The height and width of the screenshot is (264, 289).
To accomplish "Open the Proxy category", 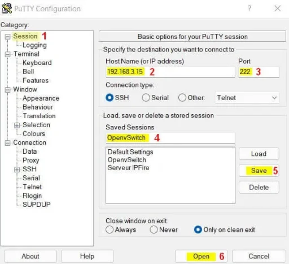I will 31,160.
